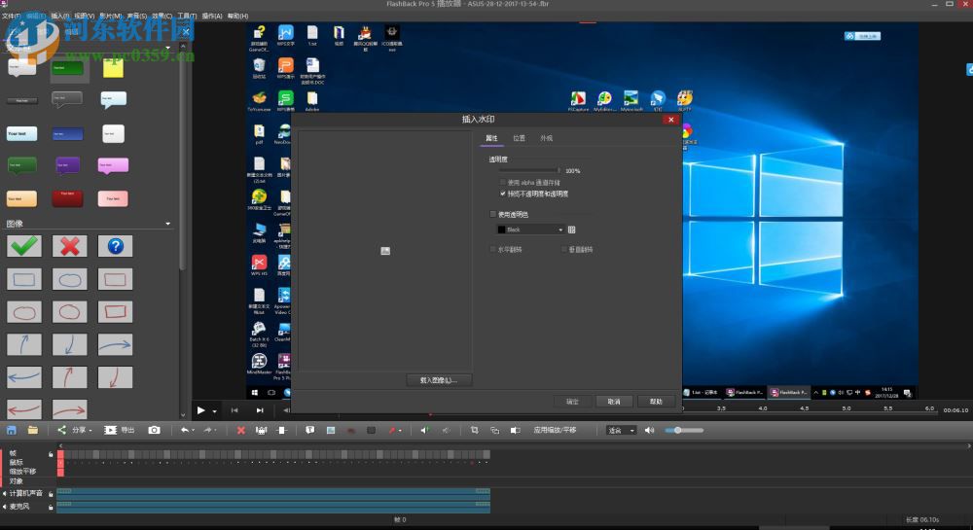Viewport: 973px width, 530px height.
Task: Click the red X delete icon
Action: click(241, 430)
